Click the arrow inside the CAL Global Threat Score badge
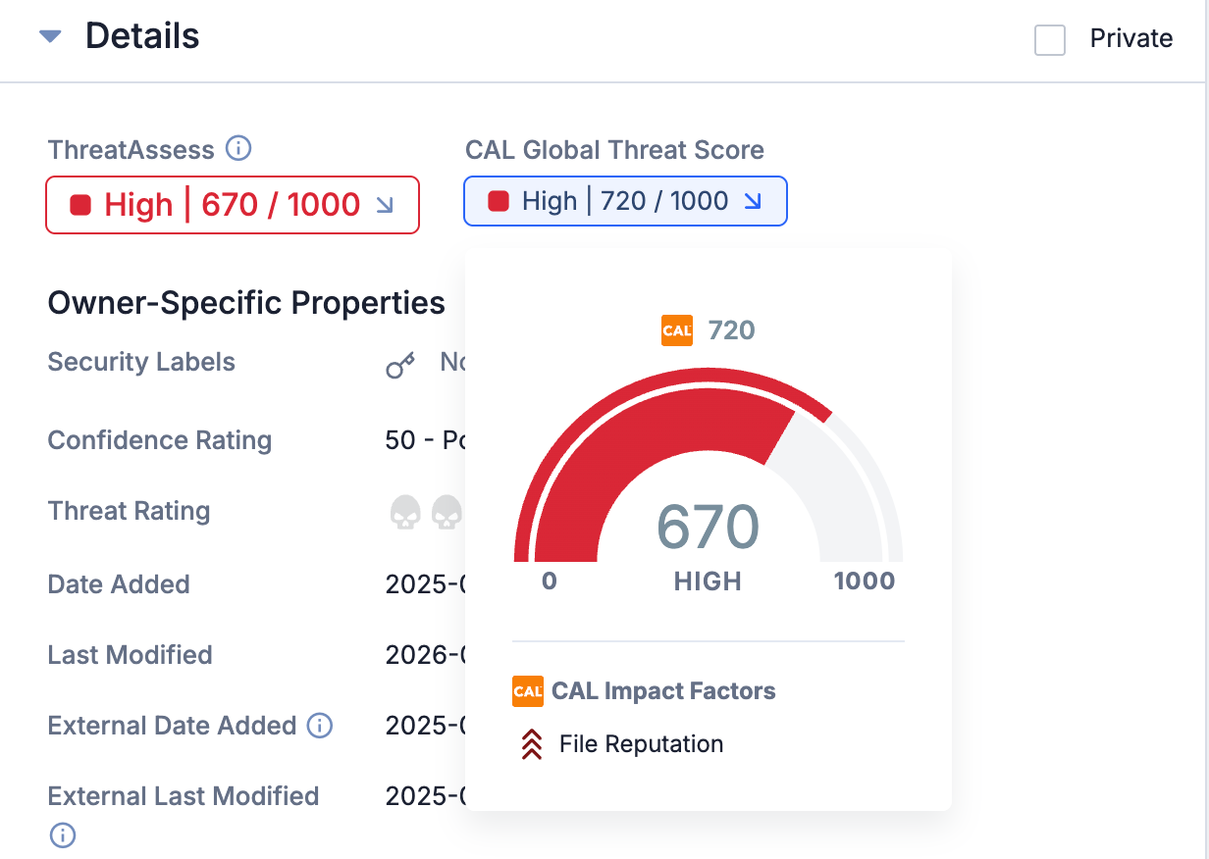 click(x=754, y=200)
